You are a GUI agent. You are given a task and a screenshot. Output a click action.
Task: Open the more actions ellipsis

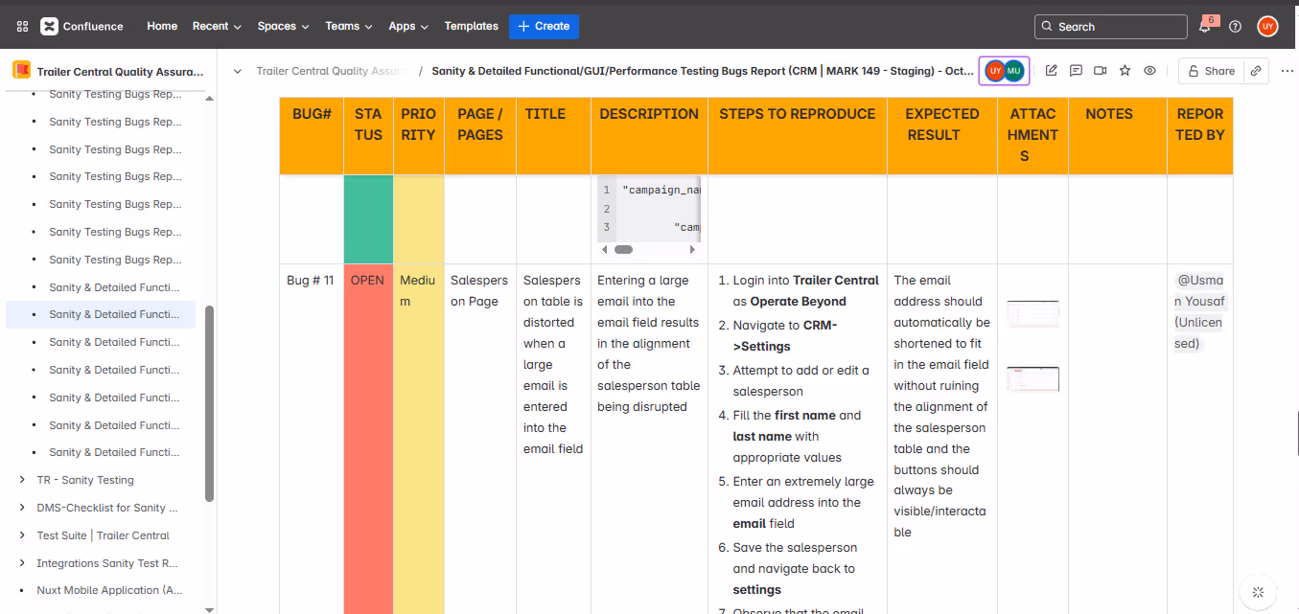(1287, 71)
